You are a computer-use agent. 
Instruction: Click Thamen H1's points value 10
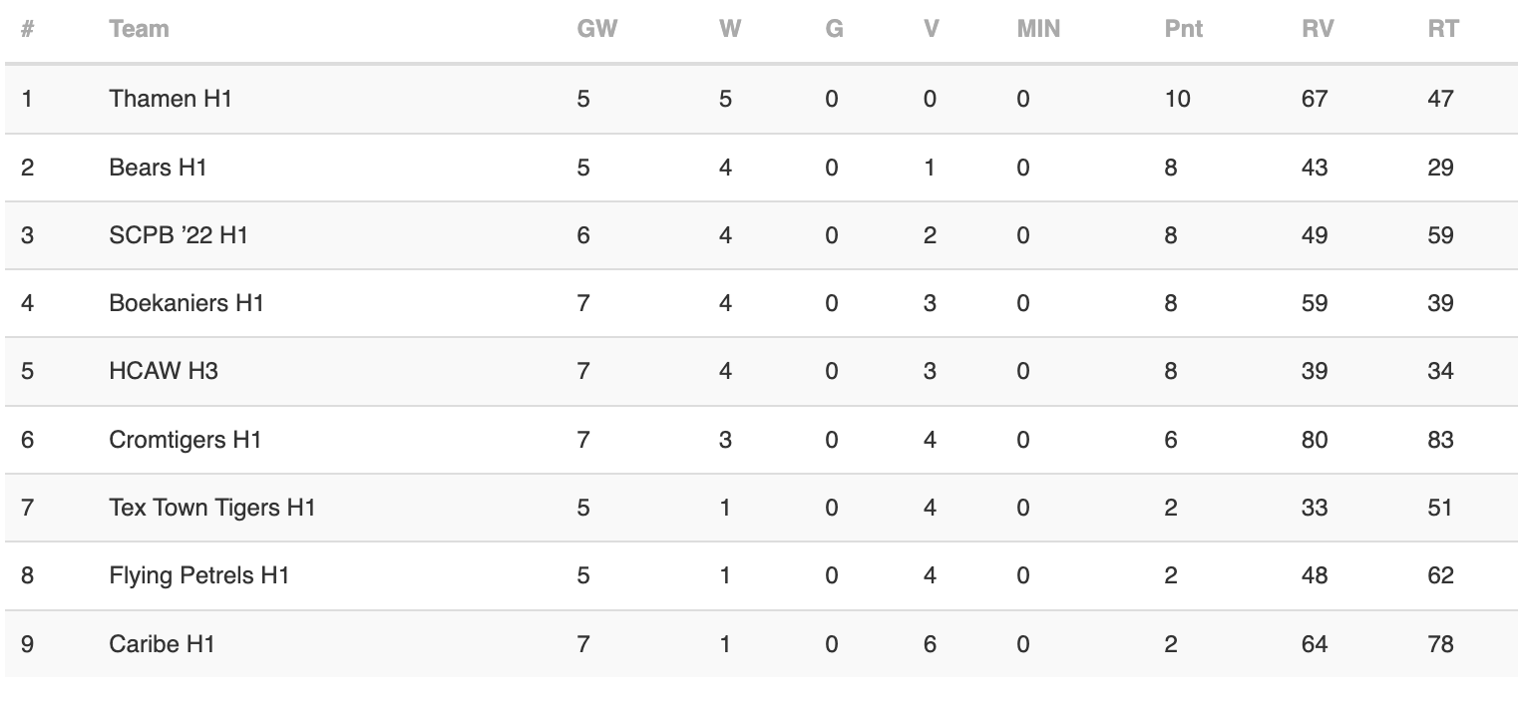pyautogui.click(x=1177, y=99)
